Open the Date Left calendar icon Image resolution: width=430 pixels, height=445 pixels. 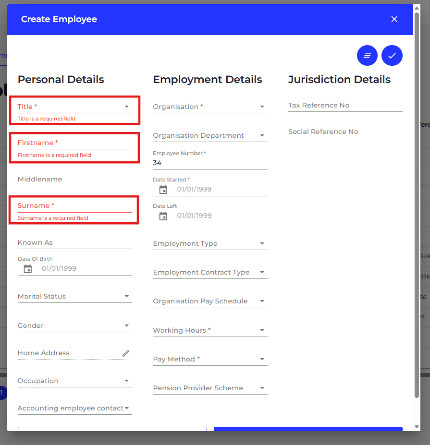click(163, 216)
